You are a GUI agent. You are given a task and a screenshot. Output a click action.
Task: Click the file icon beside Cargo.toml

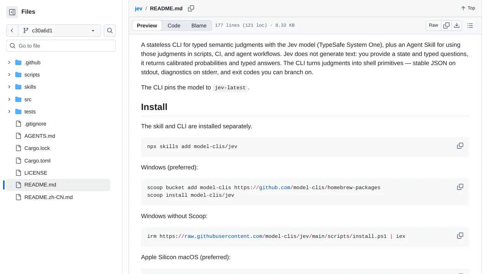pos(18,161)
